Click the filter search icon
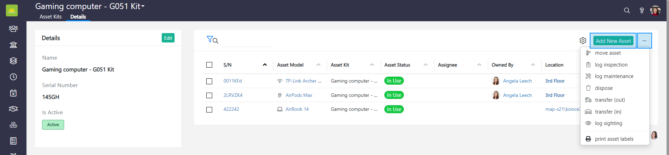 (212, 40)
